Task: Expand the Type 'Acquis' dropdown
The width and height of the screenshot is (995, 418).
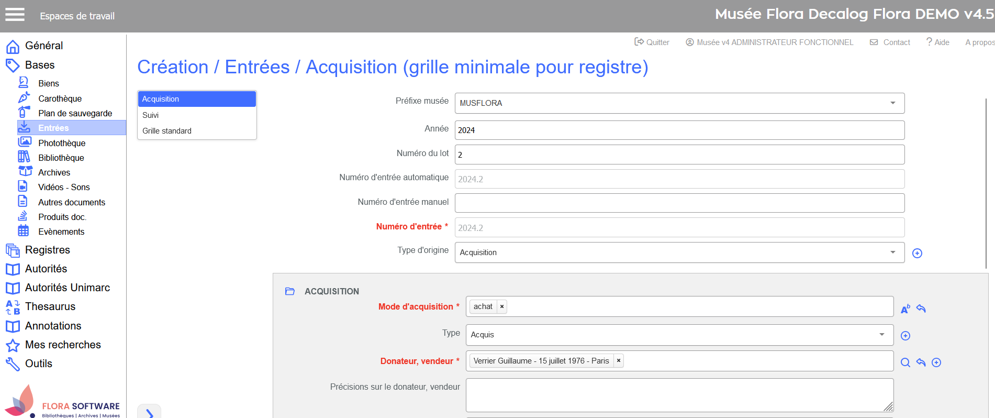Action: coord(882,335)
